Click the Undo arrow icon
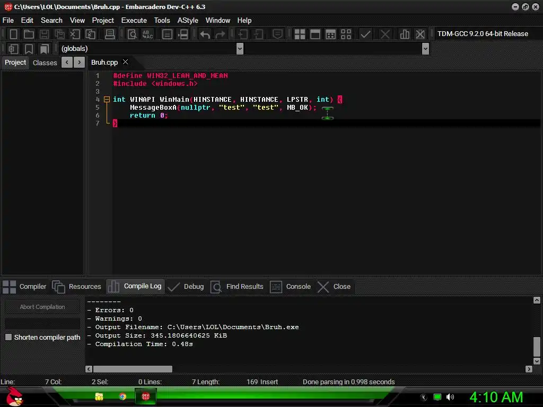543x407 pixels. 205,34
